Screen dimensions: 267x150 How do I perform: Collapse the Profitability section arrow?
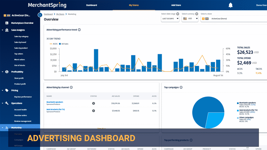pyautogui.click(x=2, y=72)
